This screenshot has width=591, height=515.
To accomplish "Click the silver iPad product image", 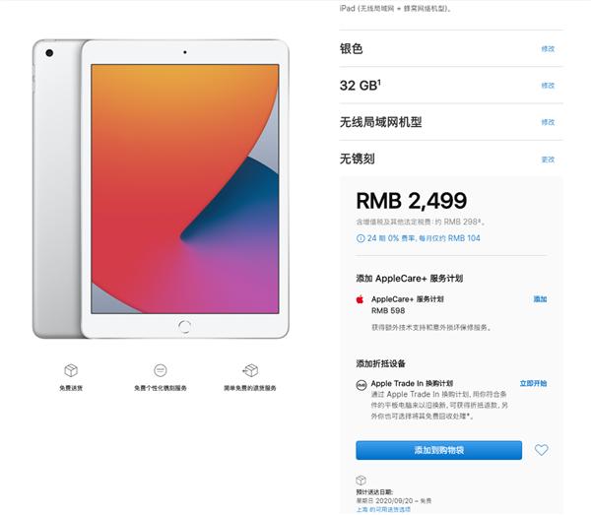I will (x=161, y=189).
